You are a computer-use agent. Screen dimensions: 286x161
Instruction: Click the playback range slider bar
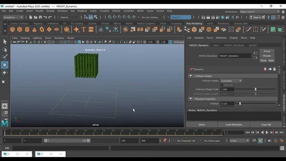pyautogui.click(x=67, y=140)
